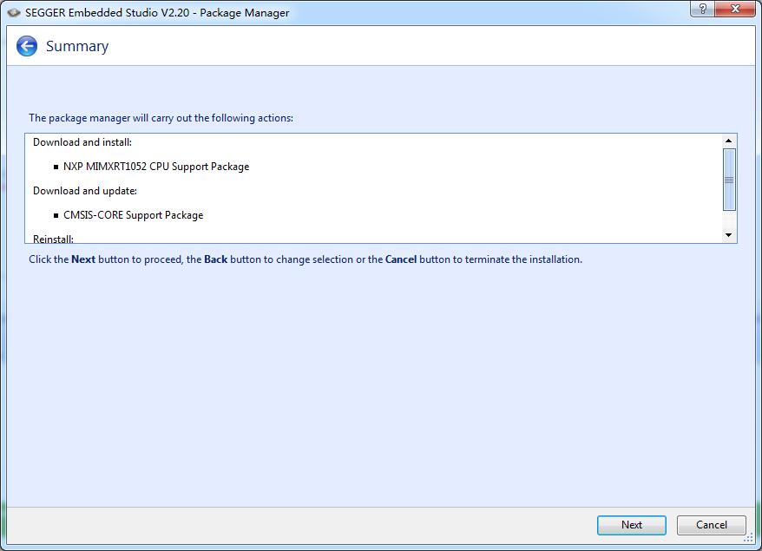The image size is (762, 551).
Task: Click 'The package manager will carry out' text
Action: (161, 118)
